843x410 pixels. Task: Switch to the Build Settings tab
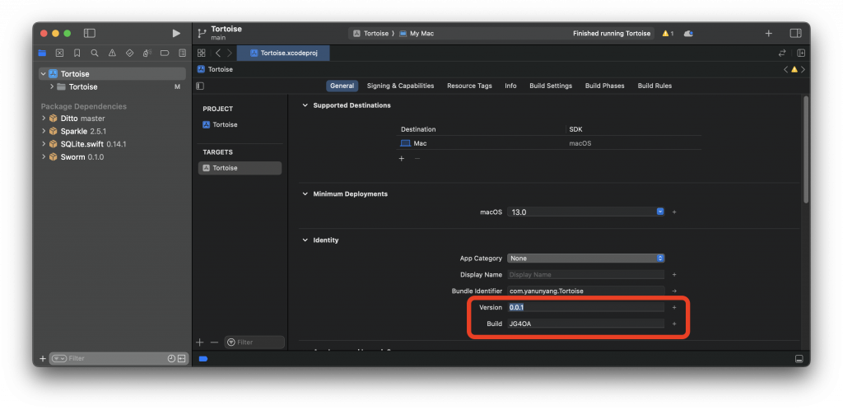(x=551, y=86)
